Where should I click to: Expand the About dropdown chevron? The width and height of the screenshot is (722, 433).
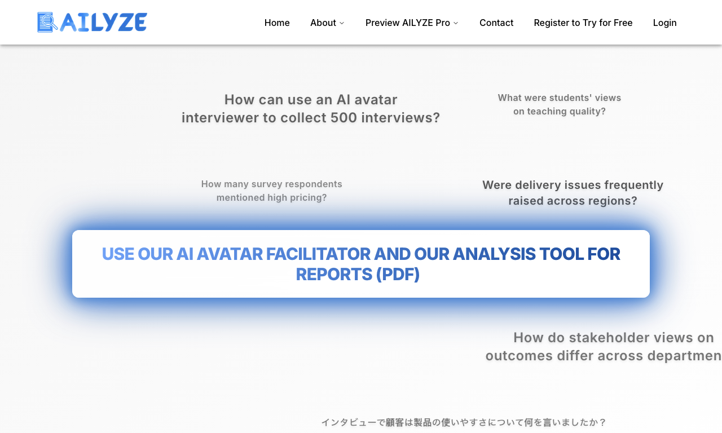(342, 23)
